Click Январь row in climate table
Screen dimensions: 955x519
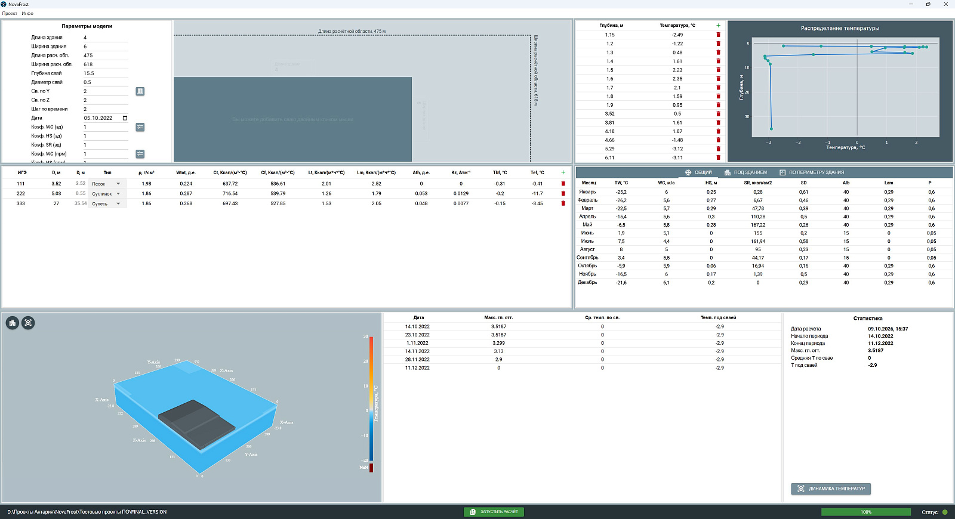764,192
